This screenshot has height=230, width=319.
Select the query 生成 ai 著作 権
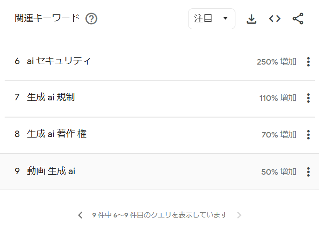[x=57, y=134]
